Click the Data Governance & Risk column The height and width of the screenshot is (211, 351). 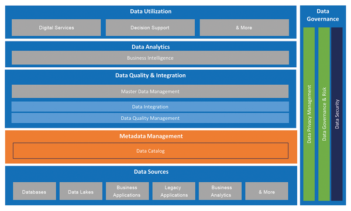pyautogui.click(x=324, y=114)
